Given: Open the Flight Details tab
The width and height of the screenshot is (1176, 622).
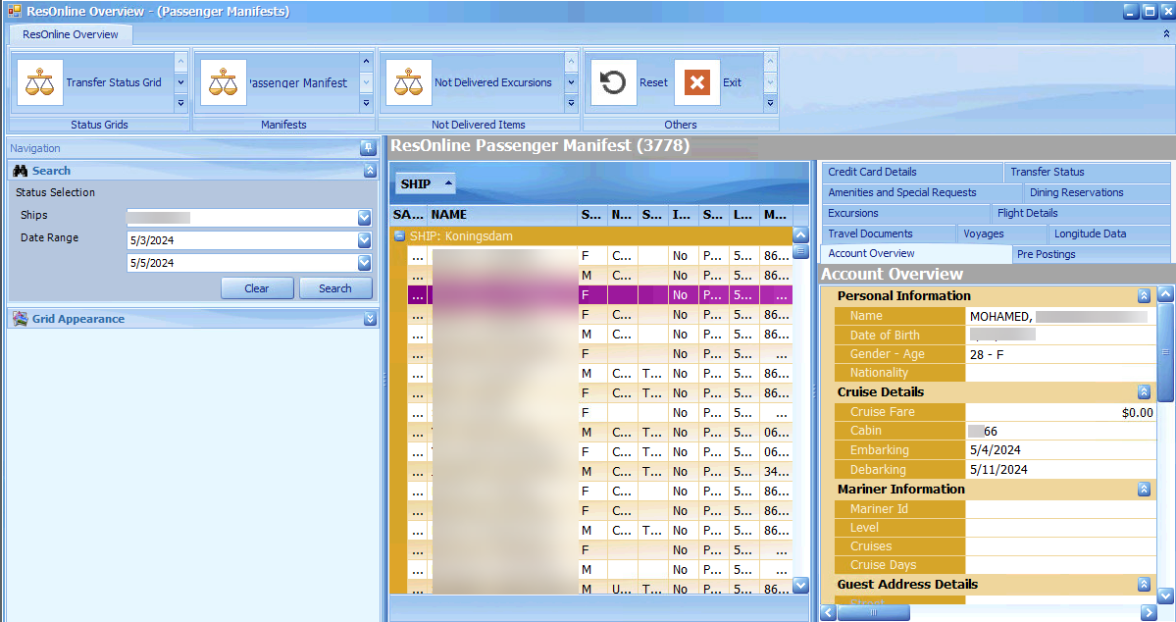Looking at the screenshot, I should click(1081, 213).
